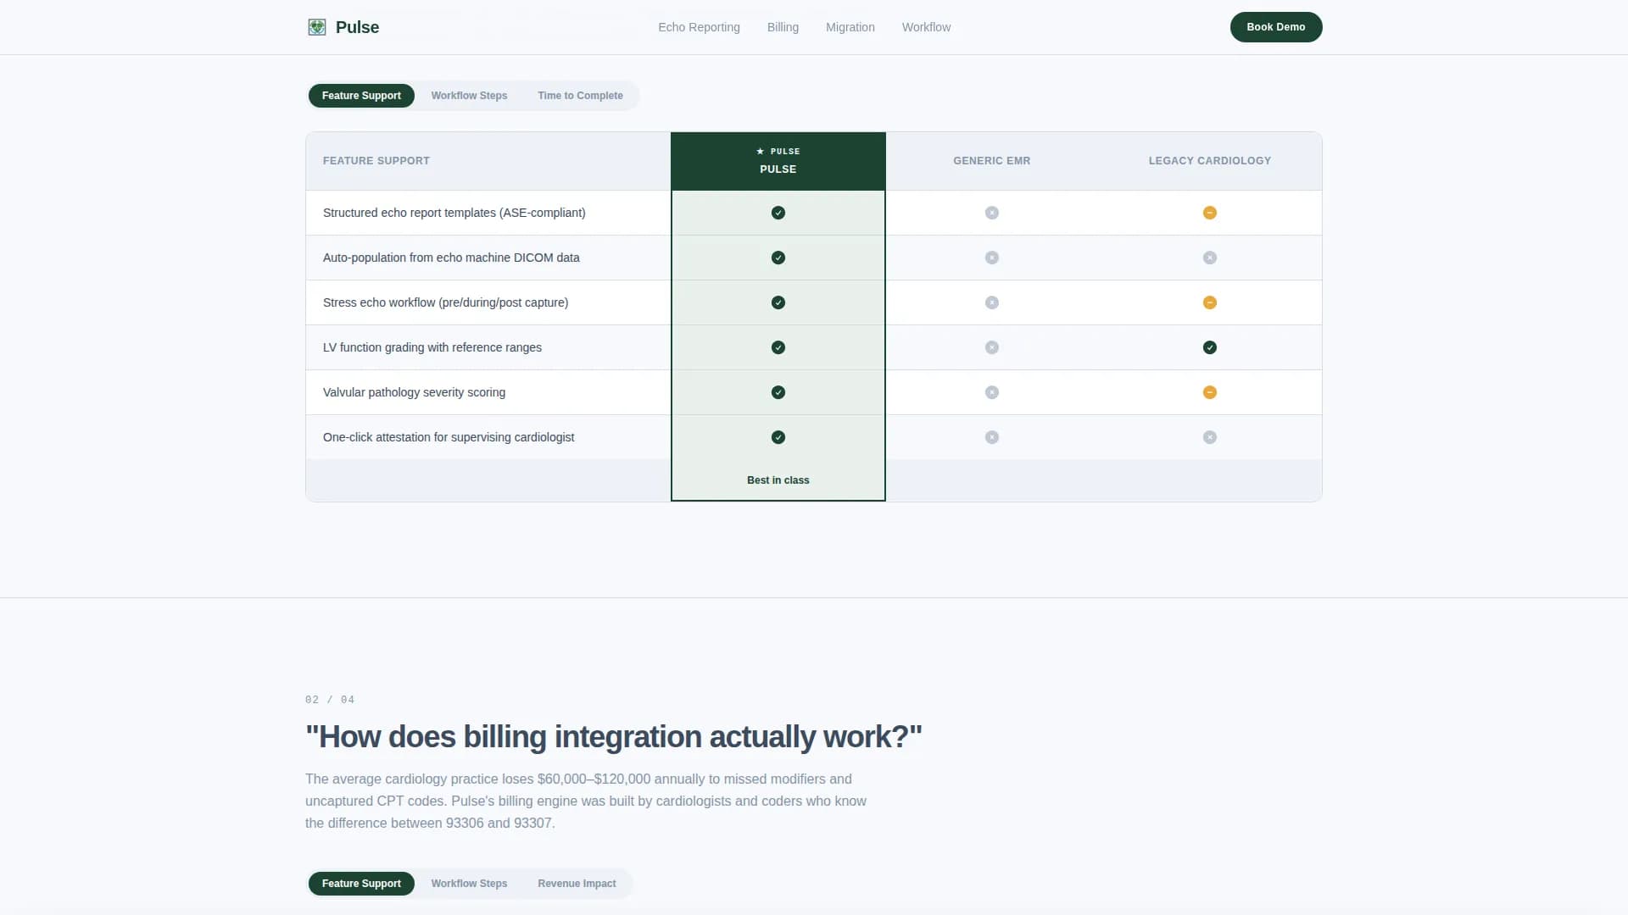Click the yellow dash icon for valvular pathology under Legacy Cardiology
This screenshot has width=1628, height=915.
click(x=1210, y=392)
